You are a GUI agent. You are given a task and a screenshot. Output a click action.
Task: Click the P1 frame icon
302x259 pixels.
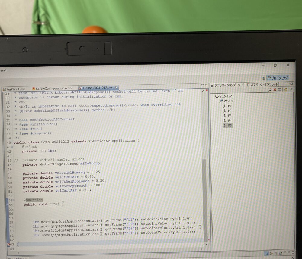tap(225, 106)
